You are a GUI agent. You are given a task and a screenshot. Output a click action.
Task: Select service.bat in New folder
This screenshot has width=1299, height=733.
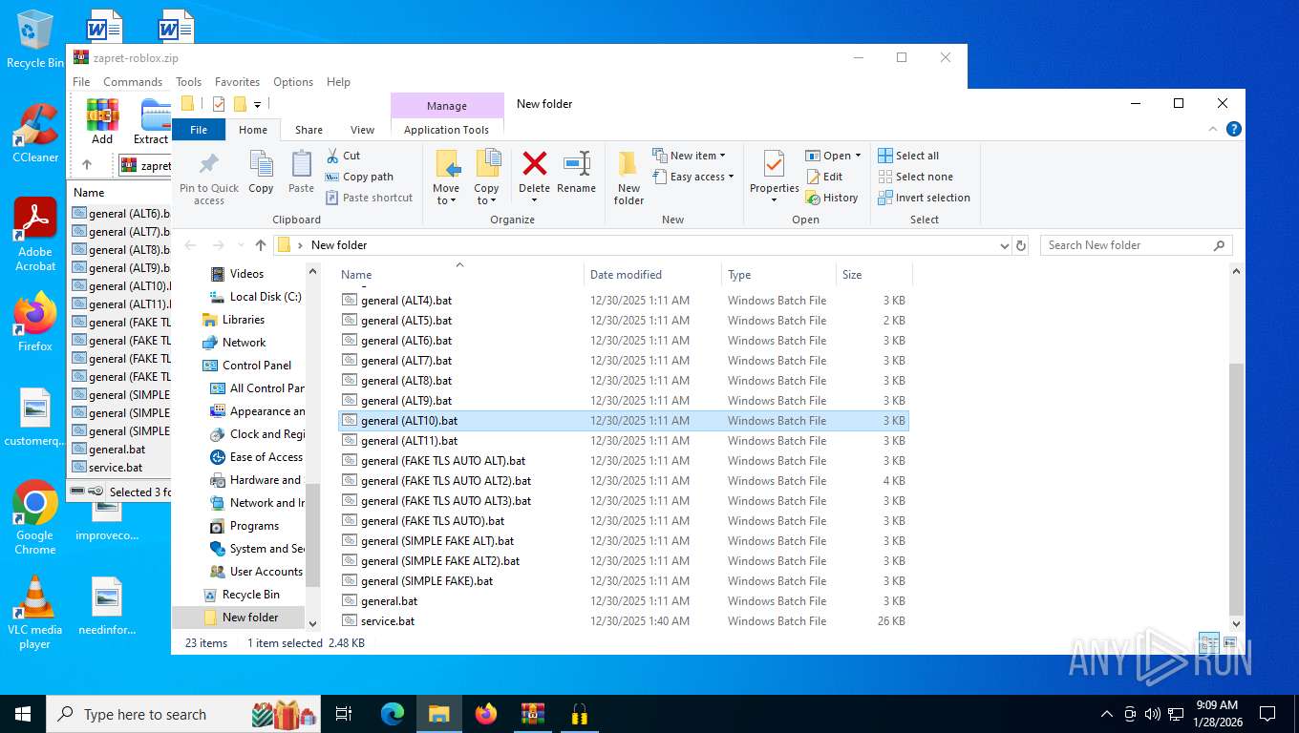[x=623, y=621]
